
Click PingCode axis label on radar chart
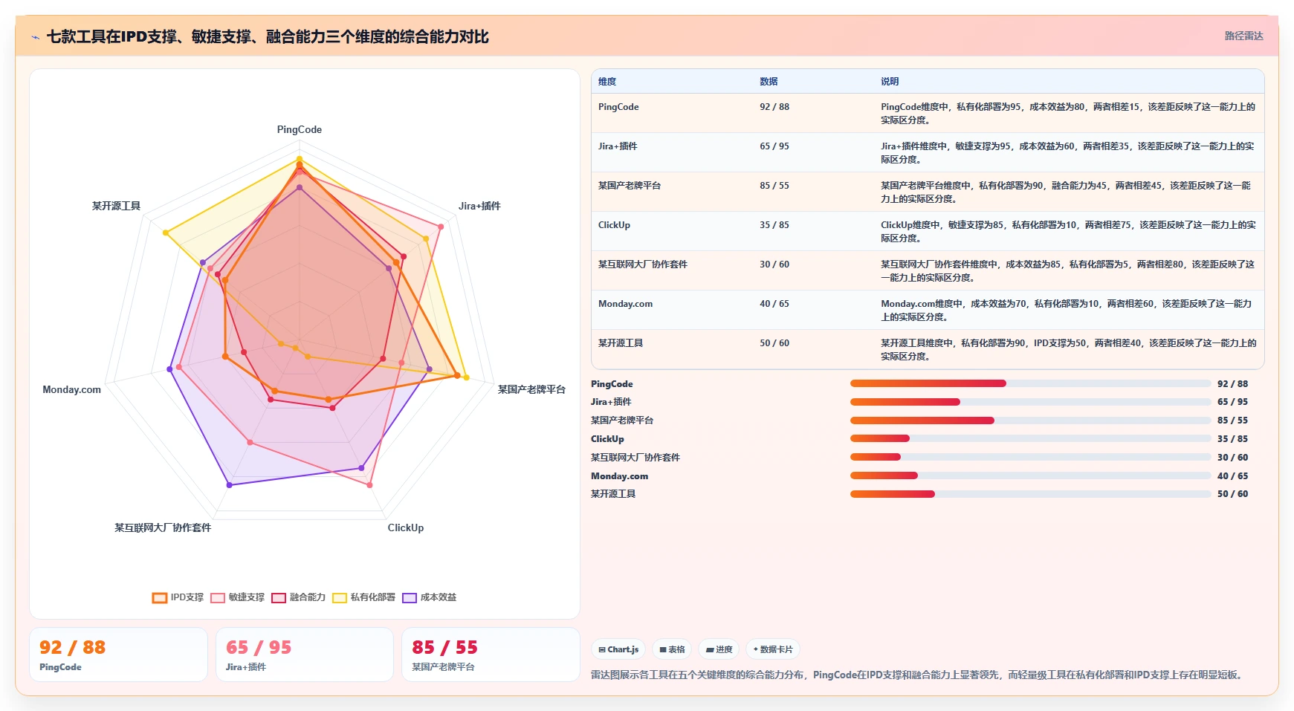coord(300,129)
